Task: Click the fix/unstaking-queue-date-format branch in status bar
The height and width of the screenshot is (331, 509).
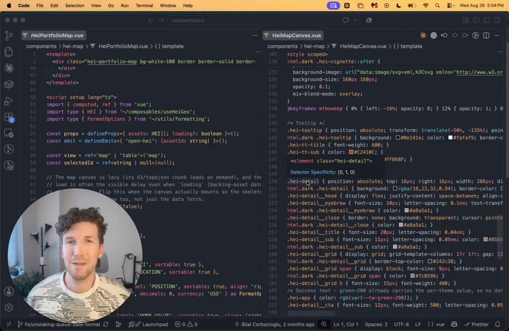Action: pyautogui.click(x=59, y=324)
